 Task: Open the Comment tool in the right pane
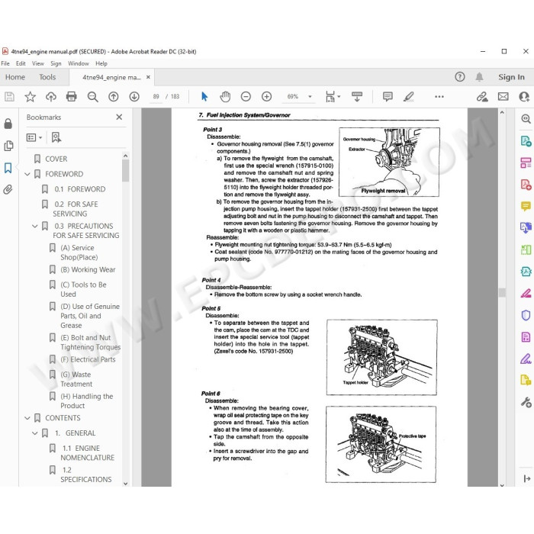[526, 206]
